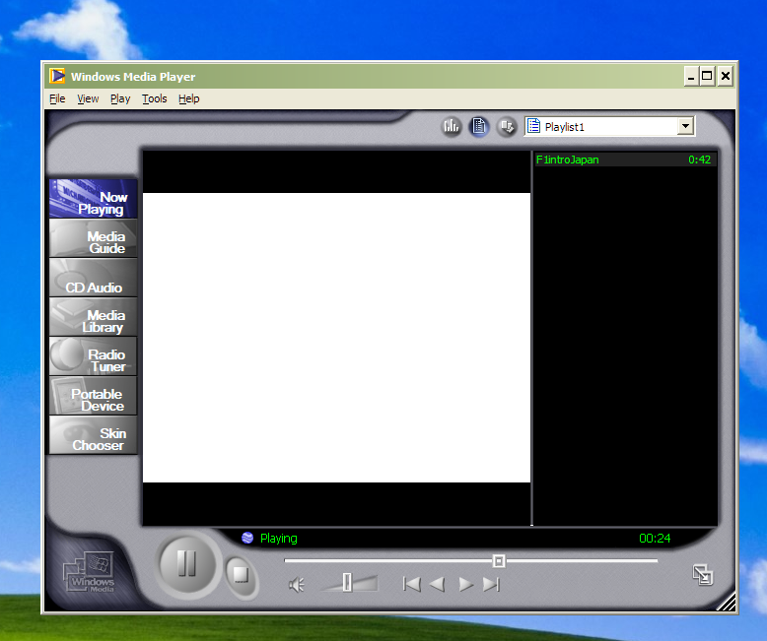Adjust the volume slider handle
The width and height of the screenshot is (767, 641).
pos(347,582)
